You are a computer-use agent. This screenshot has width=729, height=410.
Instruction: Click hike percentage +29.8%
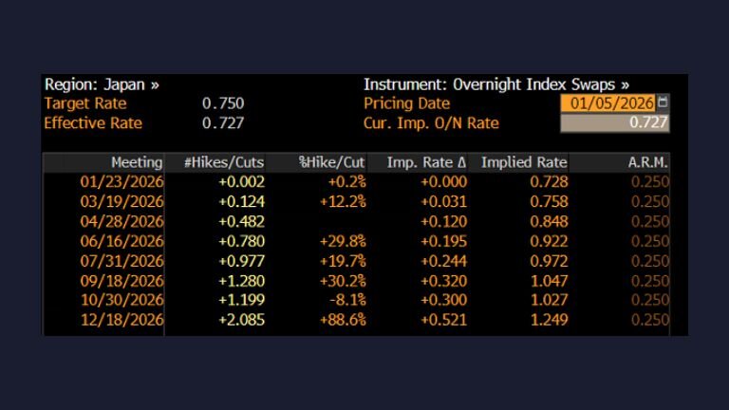click(x=343, y=241)
